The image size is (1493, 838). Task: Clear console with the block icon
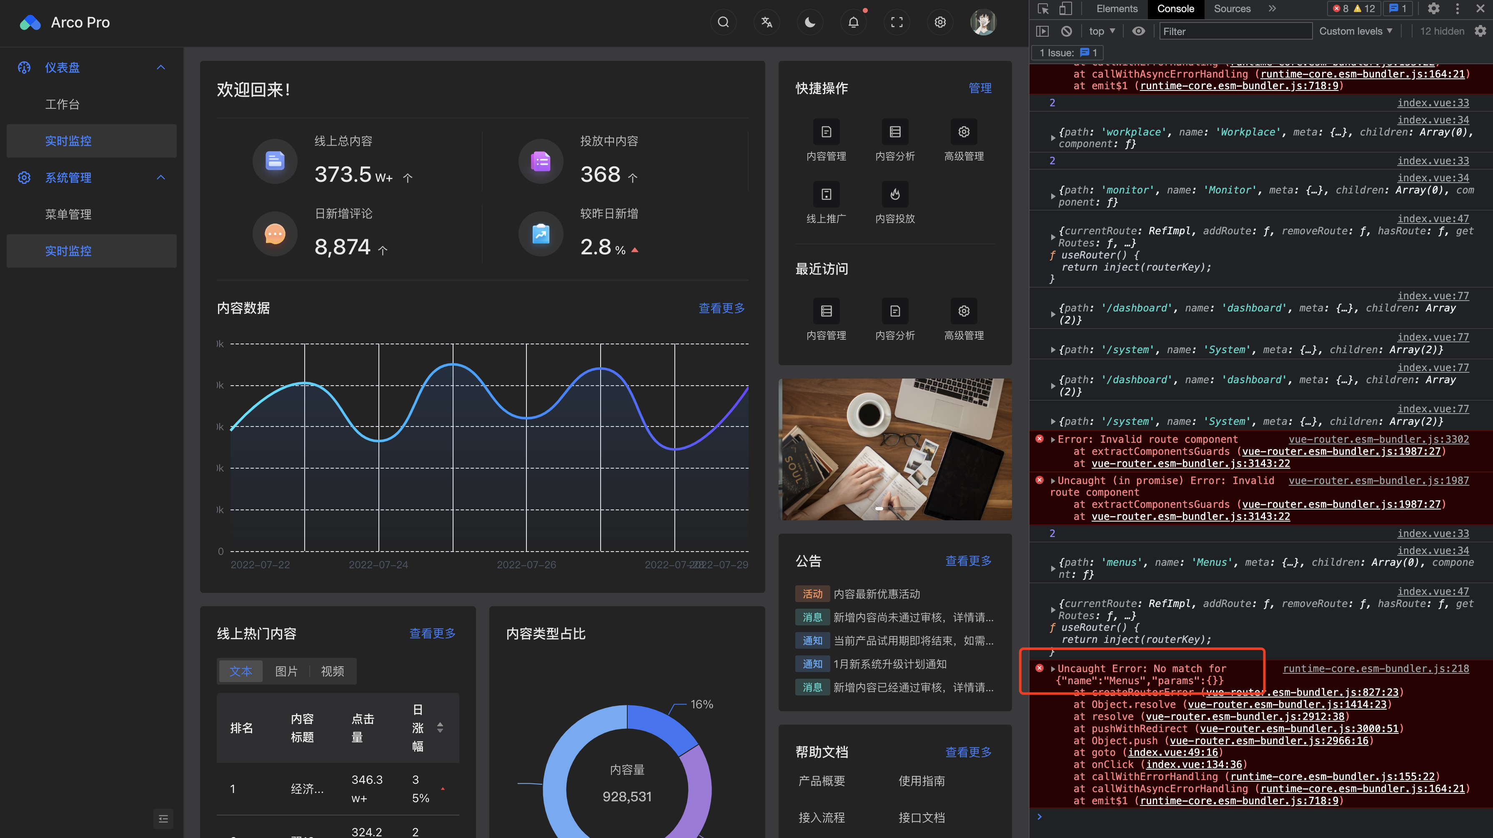tap(1067, 31)
